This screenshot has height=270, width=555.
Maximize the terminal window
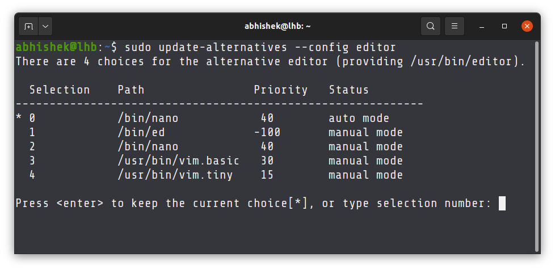tap(504, 26)
